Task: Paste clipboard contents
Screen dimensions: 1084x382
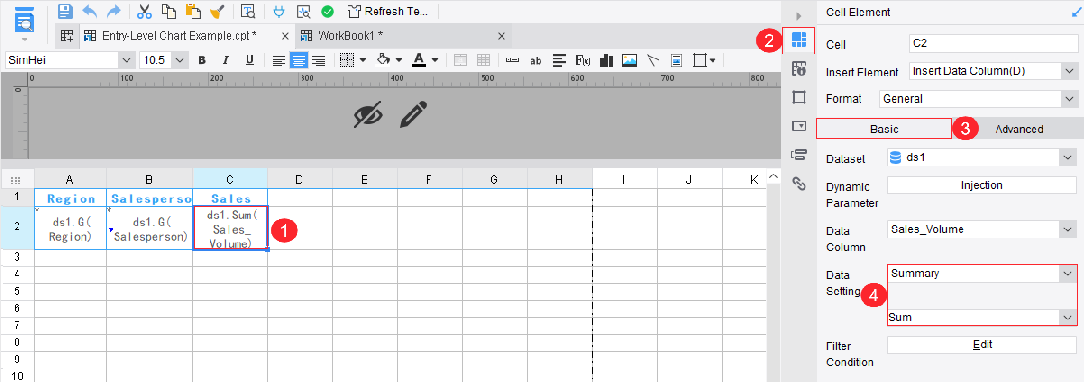Action: (x=193, y=12)
